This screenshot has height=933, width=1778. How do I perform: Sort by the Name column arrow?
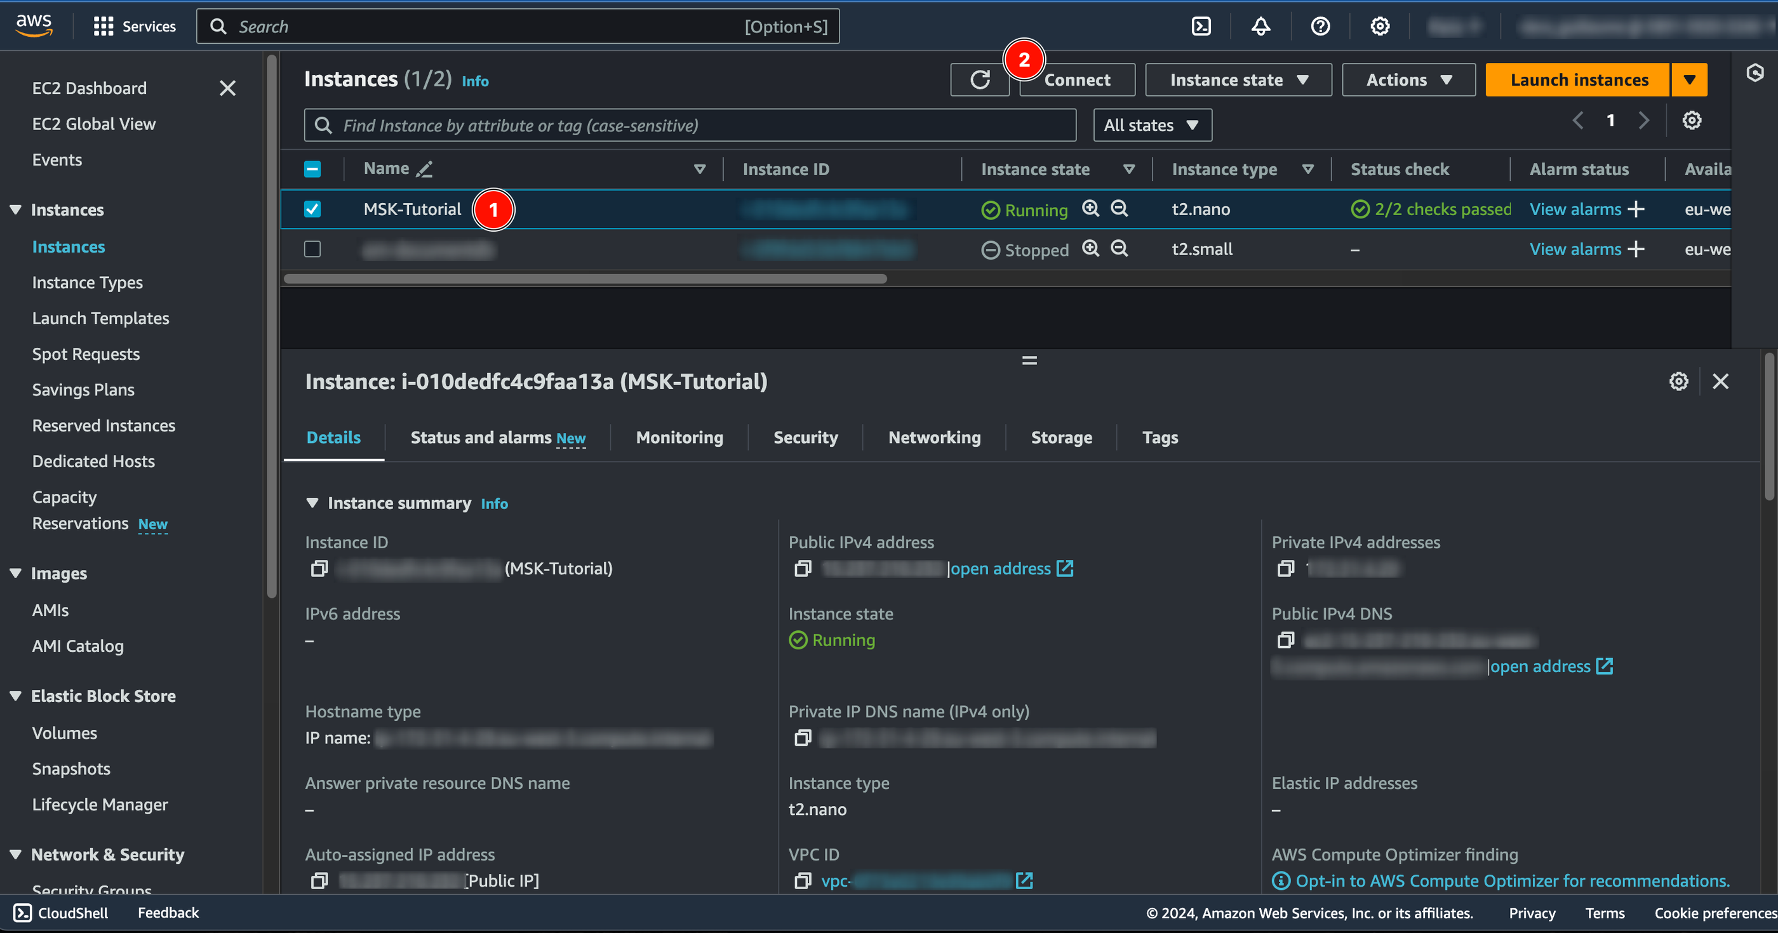[x=699, y=169]
